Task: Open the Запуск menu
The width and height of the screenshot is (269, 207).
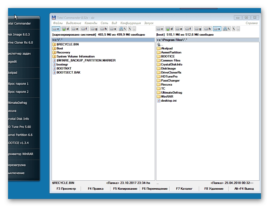Action: (x=149, y=23)
